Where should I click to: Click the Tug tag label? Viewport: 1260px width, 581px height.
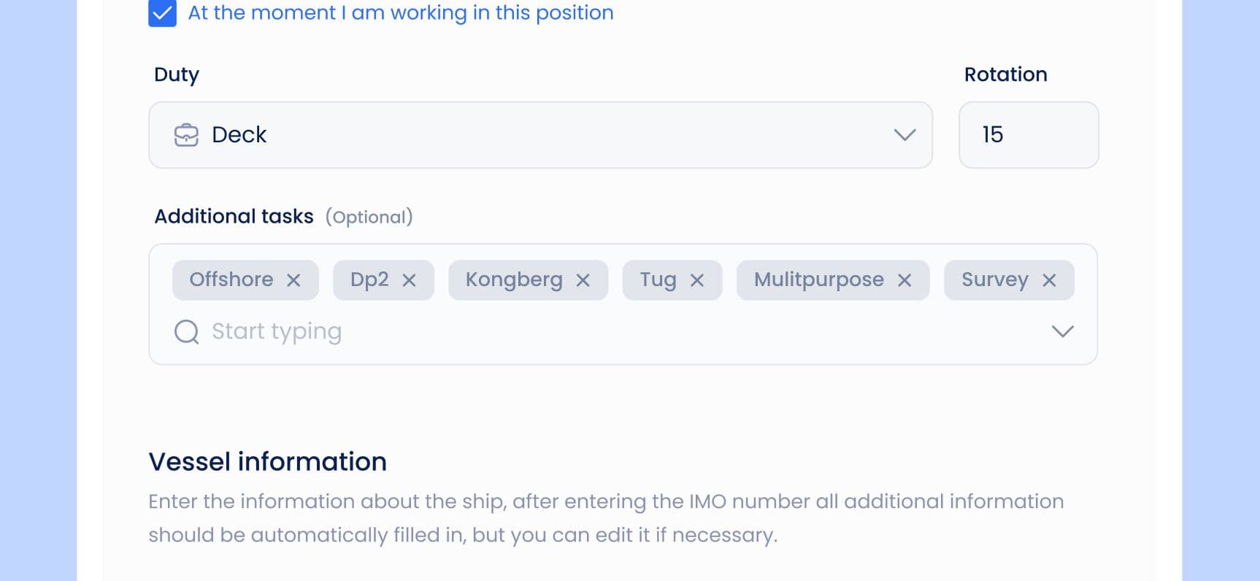(x=658, y=280)
